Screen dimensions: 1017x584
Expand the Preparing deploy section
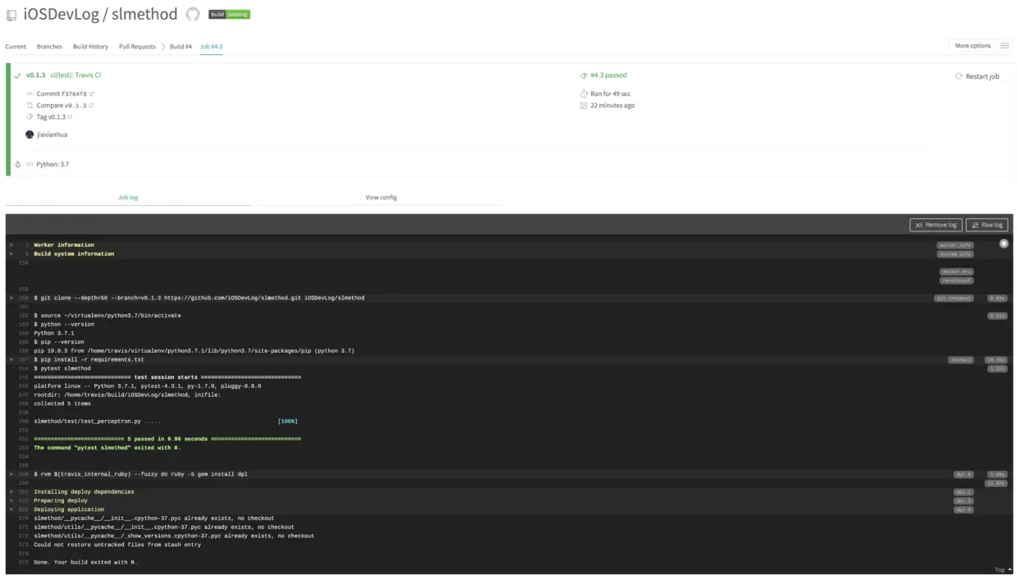[11, 501]
